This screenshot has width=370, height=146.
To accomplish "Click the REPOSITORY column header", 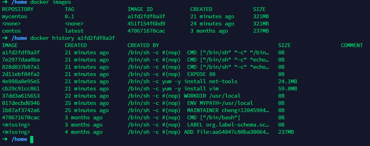I will pyautogui.click(x=18, y=9).
